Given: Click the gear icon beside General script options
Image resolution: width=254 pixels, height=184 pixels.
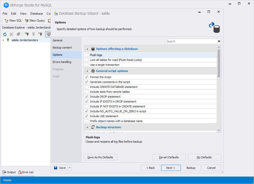Looking at the screenshot, I should click(x=93, y=71).
